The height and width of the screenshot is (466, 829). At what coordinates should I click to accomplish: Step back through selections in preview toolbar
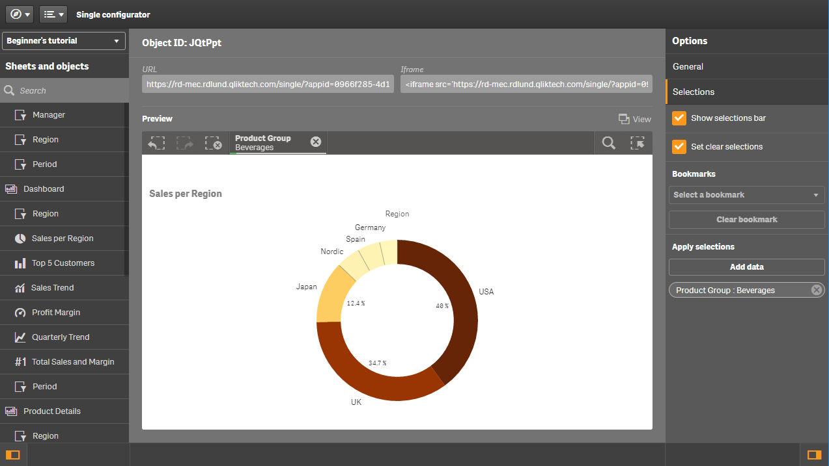pyautogui.click(x=156, y=142)
